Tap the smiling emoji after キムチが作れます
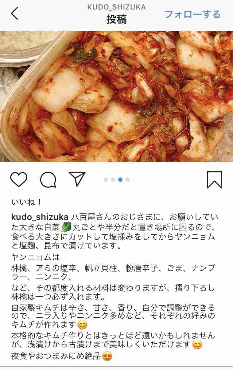 (x=82, y=325)
